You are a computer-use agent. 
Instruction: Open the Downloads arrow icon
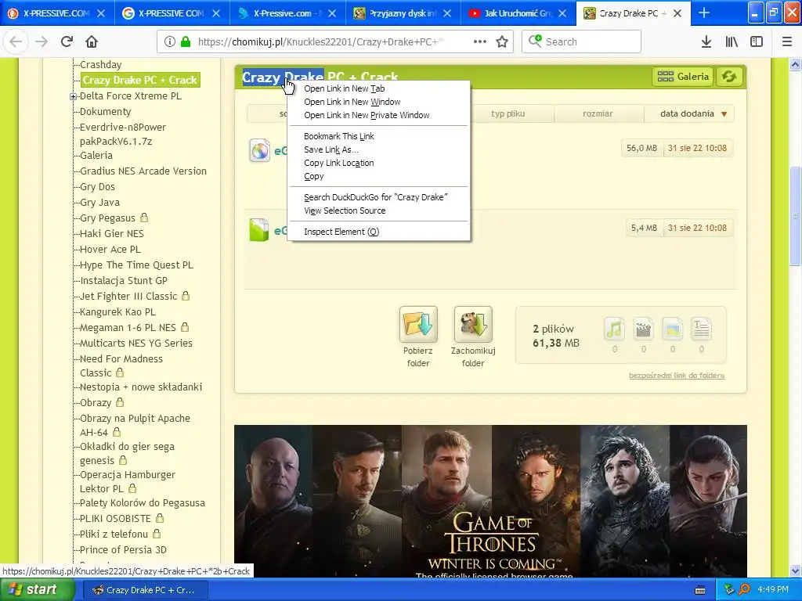tap(706, 42)
